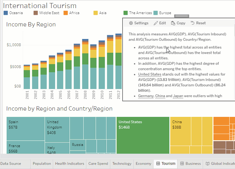
Task: Click the Business tab dashboard icon
Action: click(182, 164)
